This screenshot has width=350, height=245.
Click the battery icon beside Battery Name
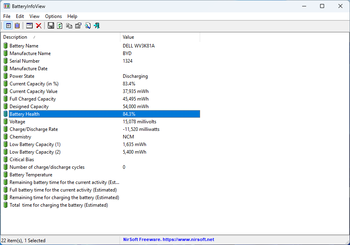6,46
